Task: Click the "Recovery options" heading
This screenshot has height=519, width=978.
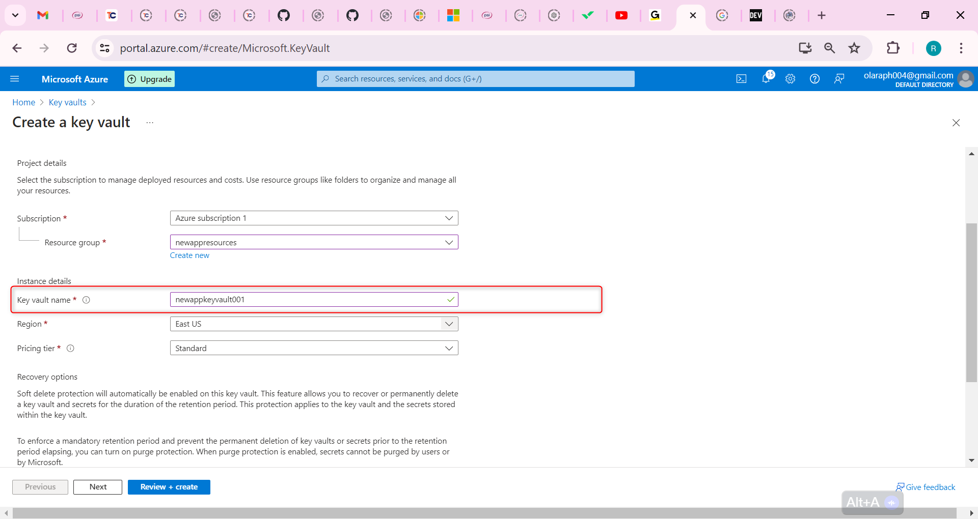Action: (47, 377)
